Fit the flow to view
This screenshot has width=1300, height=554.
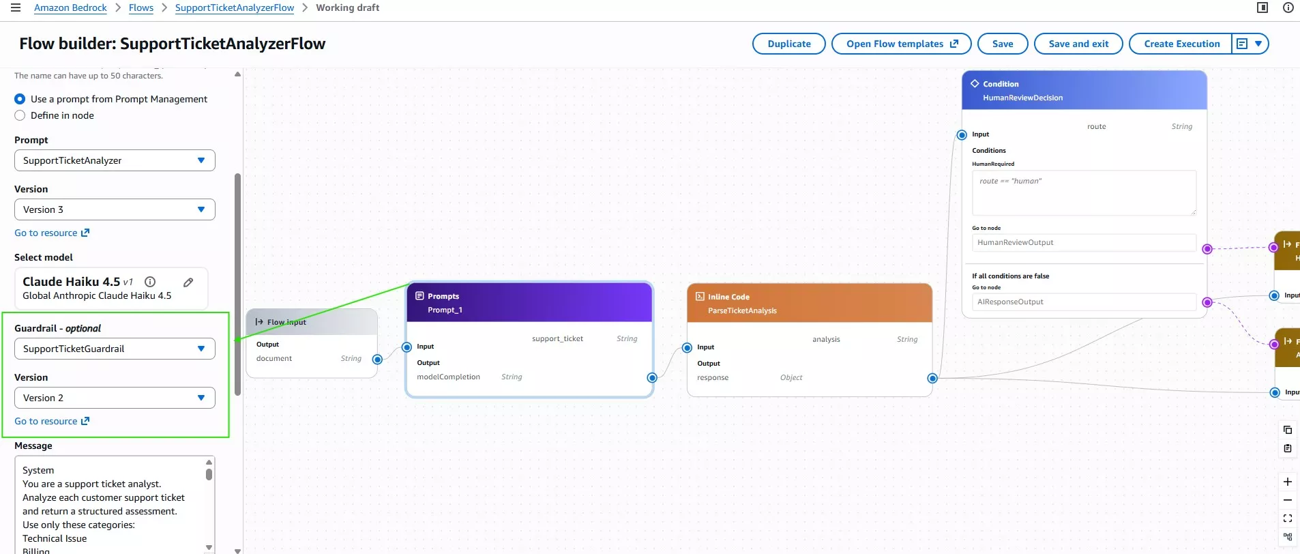tap(1288, 519)
